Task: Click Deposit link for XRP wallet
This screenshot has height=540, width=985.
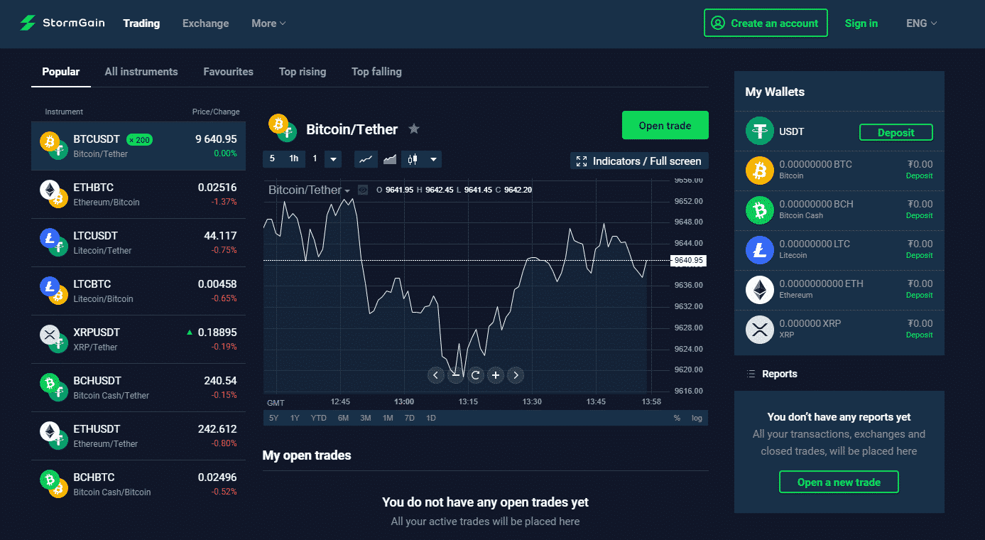Action: pos(919,335)
